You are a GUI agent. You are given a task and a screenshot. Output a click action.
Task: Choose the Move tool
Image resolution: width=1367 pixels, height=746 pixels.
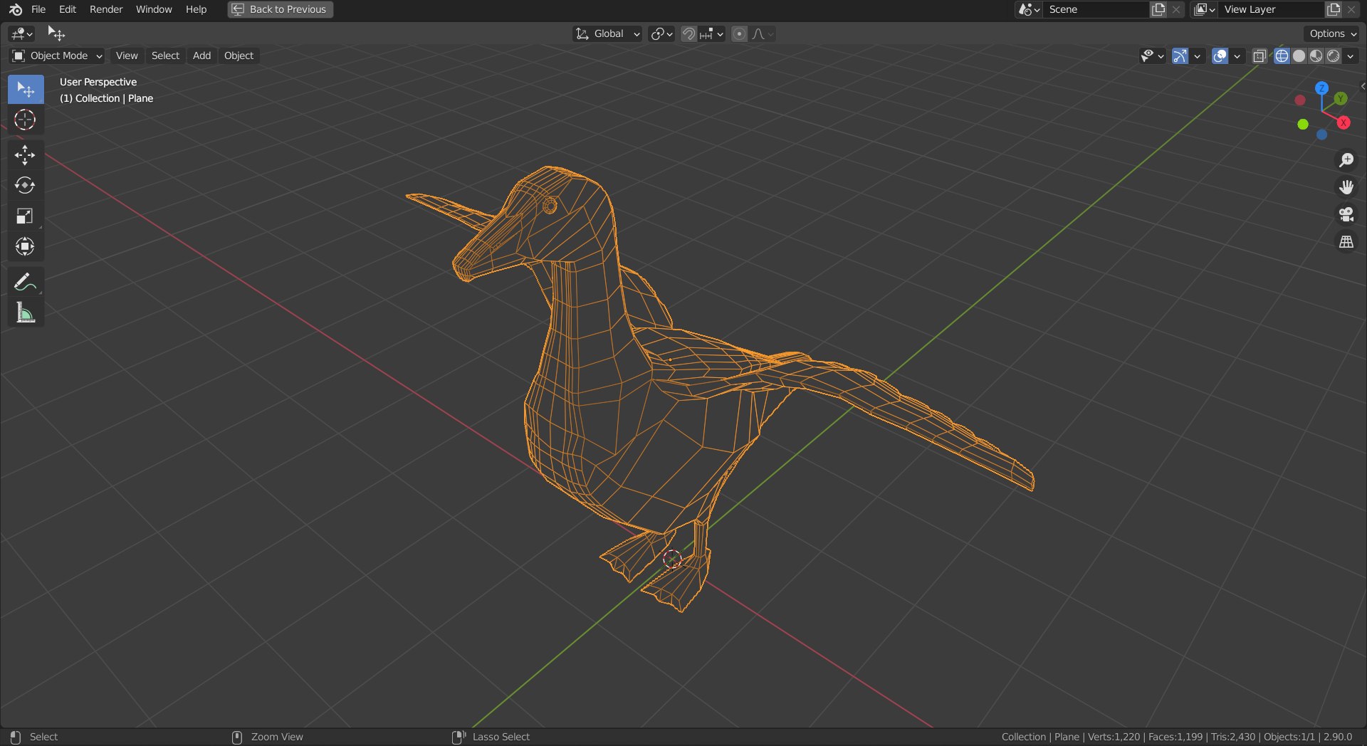pyautogui.click(x=26, y=155)
